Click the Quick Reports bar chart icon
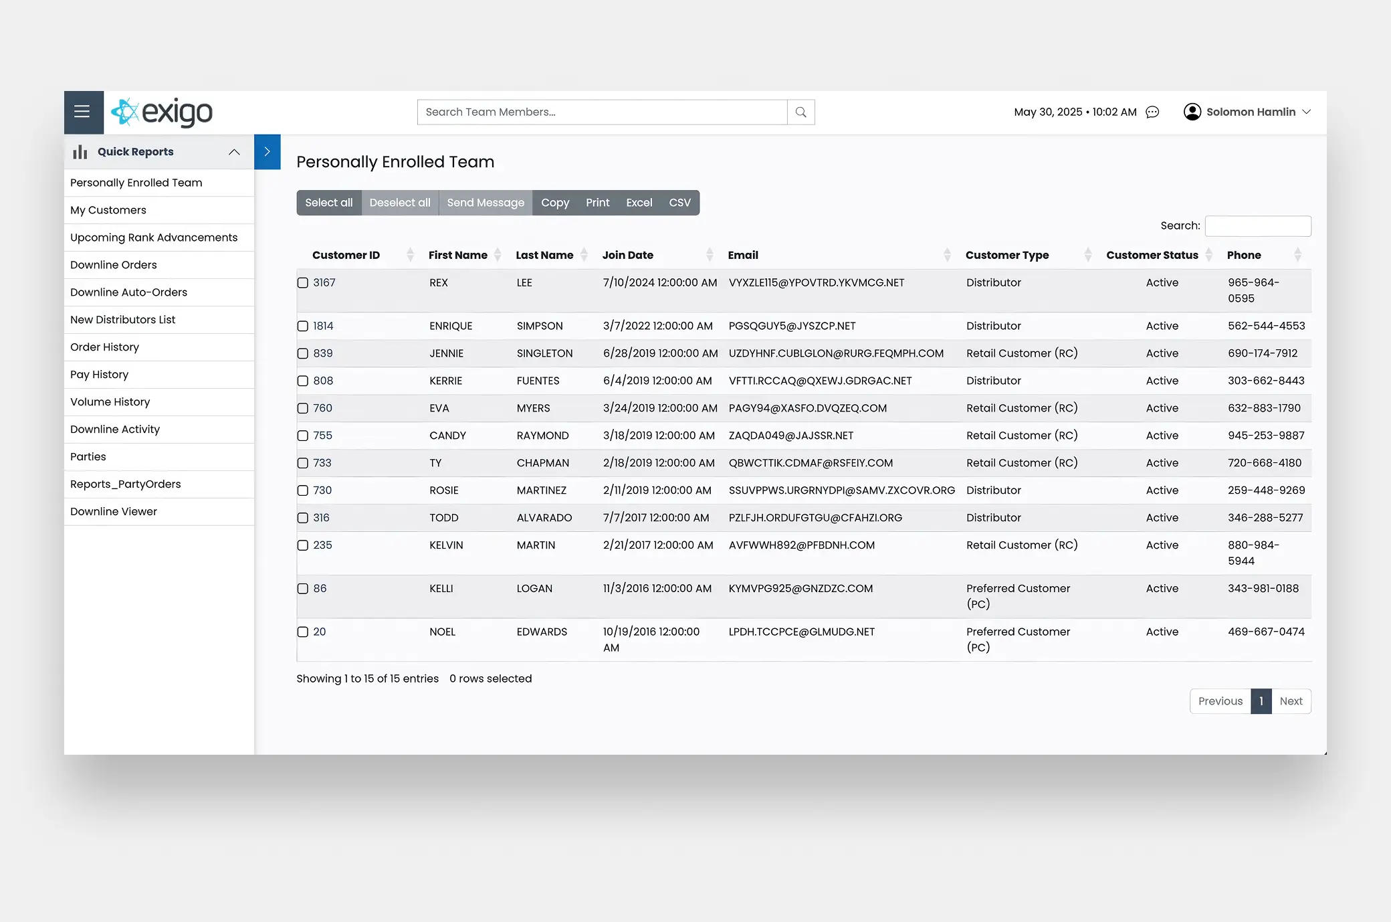 pos(80,152)
